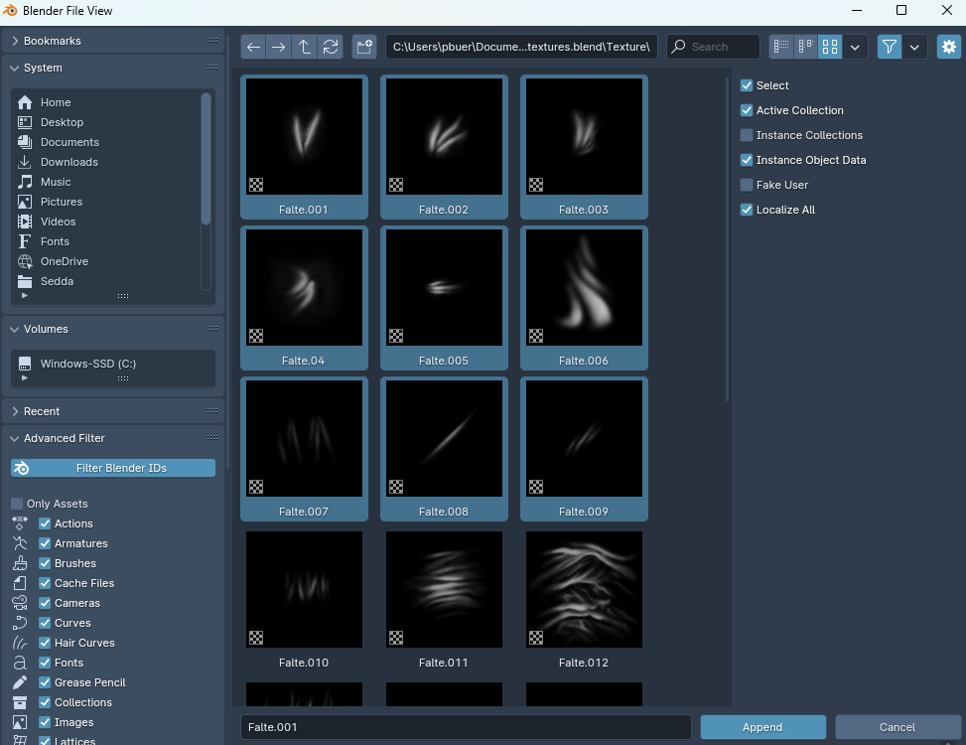
Task: Switch to vertical list display mode
Action: click(x=781, y=47)
